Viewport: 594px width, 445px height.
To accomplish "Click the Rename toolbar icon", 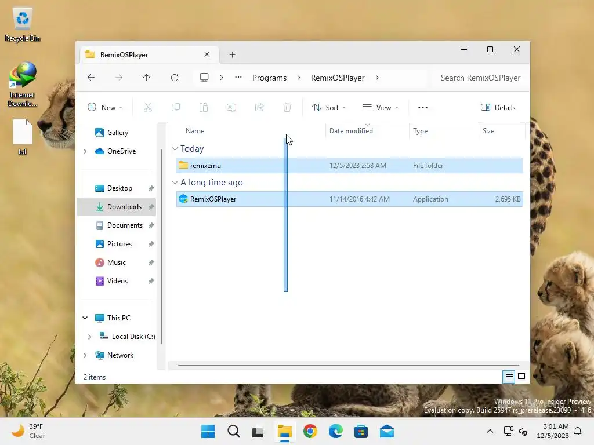I will point(231,107).
